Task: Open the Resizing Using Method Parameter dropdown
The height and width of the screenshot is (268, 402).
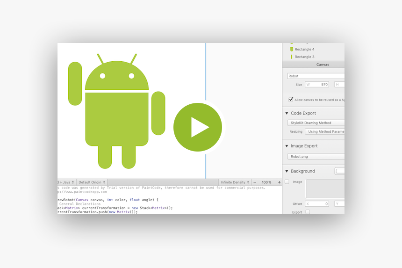Action: coord(324,131)
